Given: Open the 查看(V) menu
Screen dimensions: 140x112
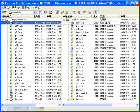Looking at the screenshot, I should [x=26, y=8].
